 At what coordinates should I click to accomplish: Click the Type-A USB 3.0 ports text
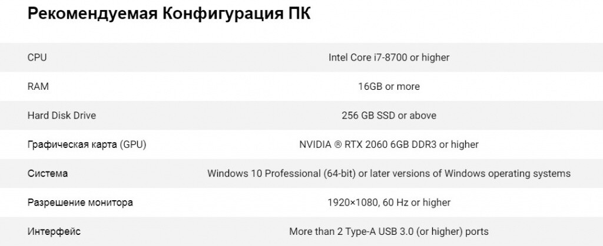[x=389, y=231]
